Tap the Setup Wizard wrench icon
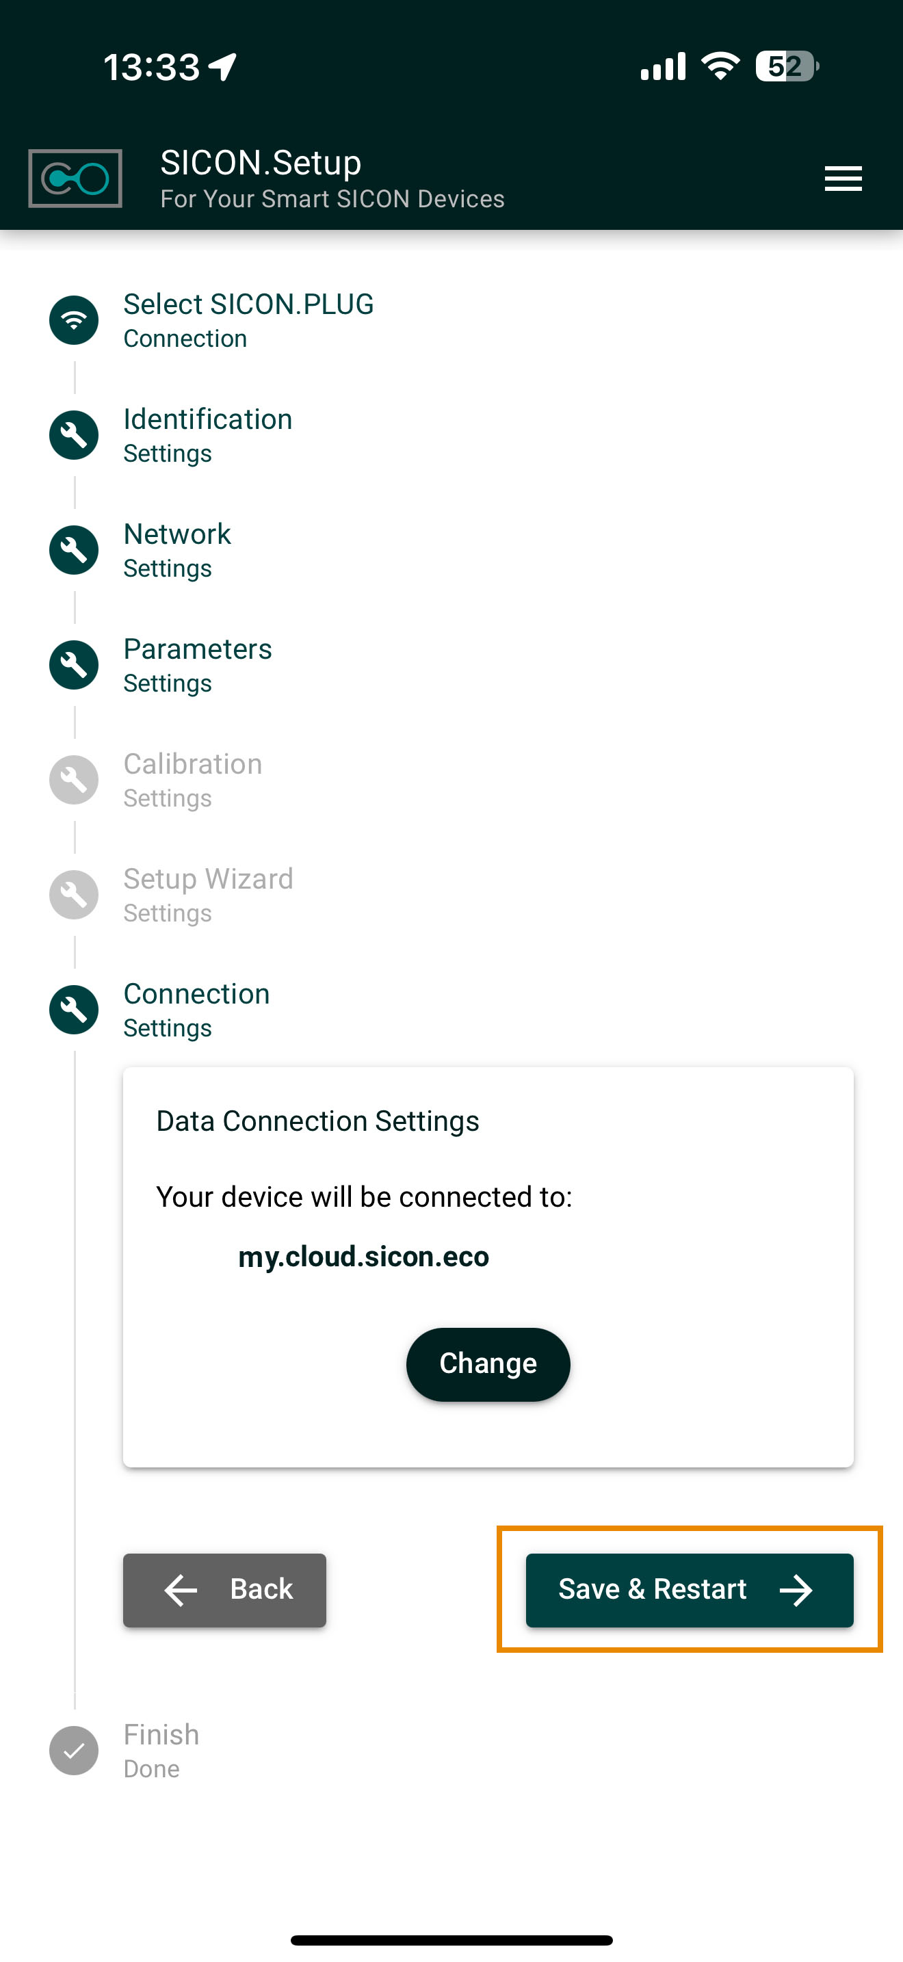Screen dimensions: 903x1962 click(x=74, y=895)
